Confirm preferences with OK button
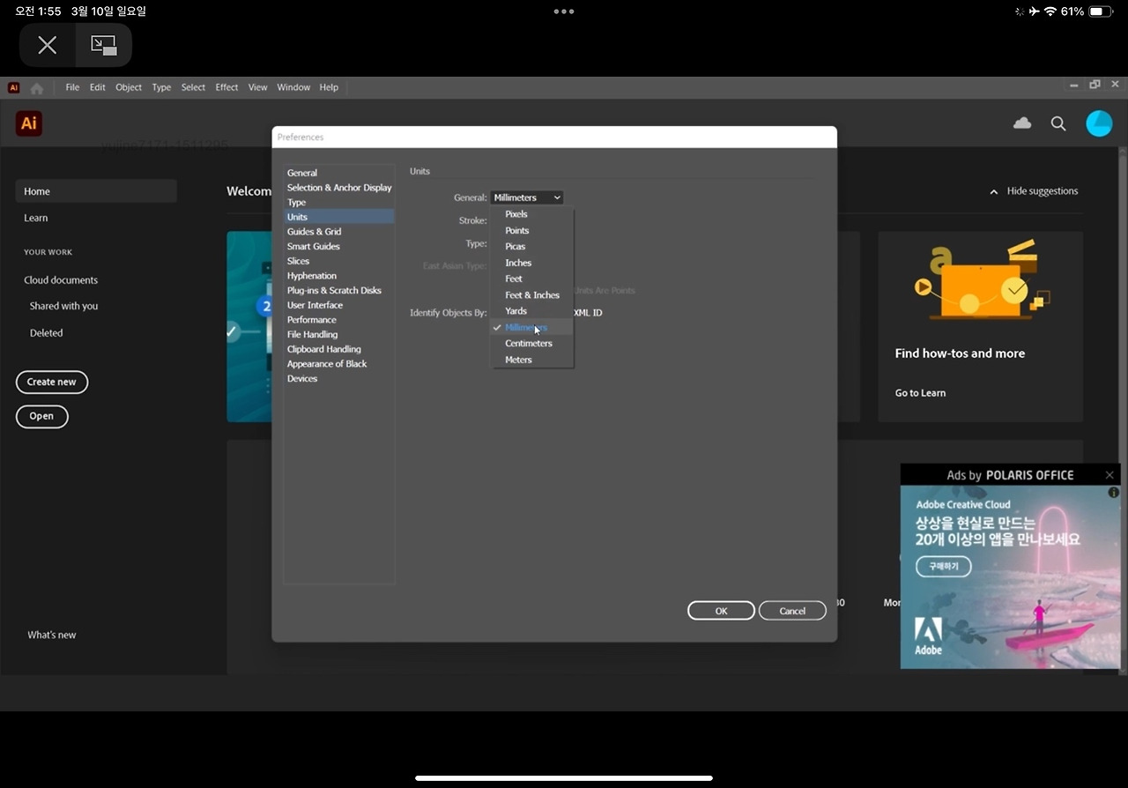 pos(721,611)
